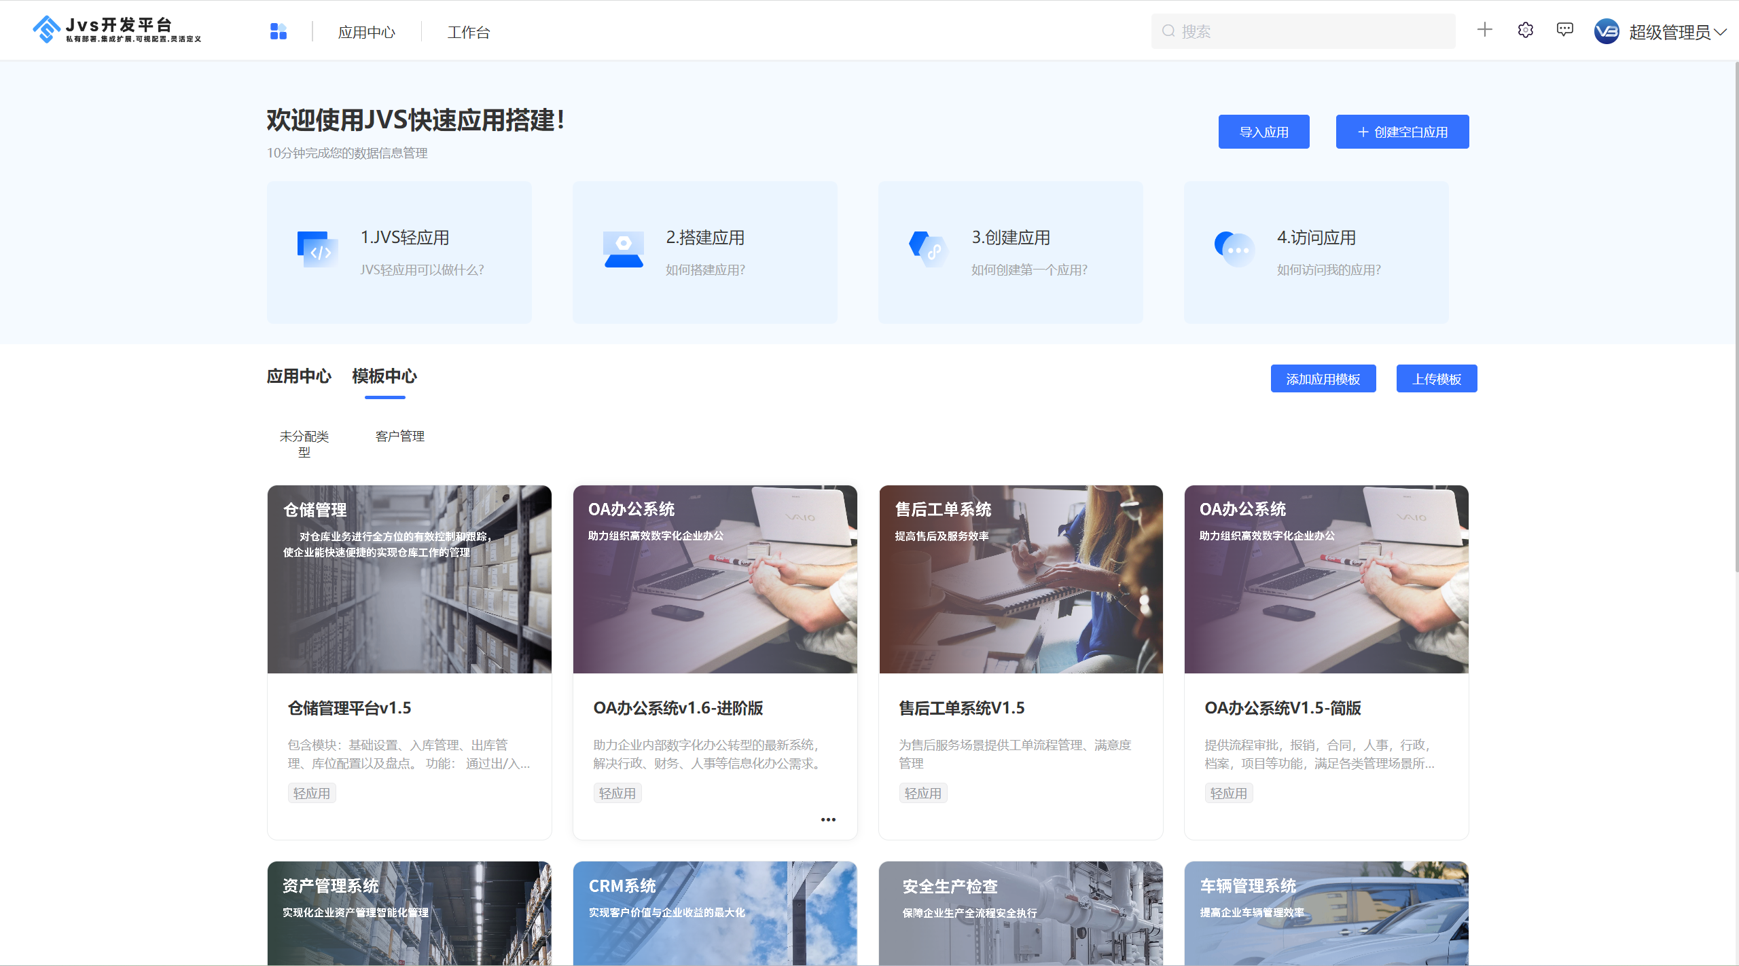The height and width of the screenshot is (966, 1739).
Task: Click 轻应用 tag on OA办公系统v1.6-进阶版 card
Action: 617,794
